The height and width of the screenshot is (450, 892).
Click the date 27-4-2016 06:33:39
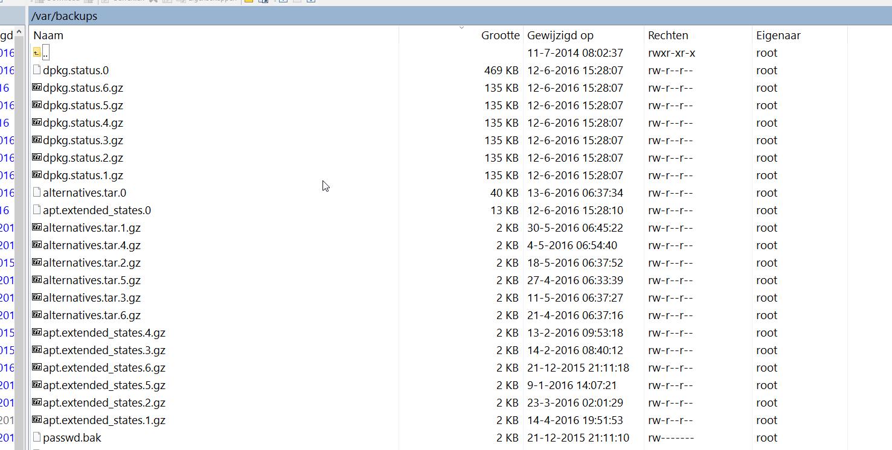pos(575,280)
